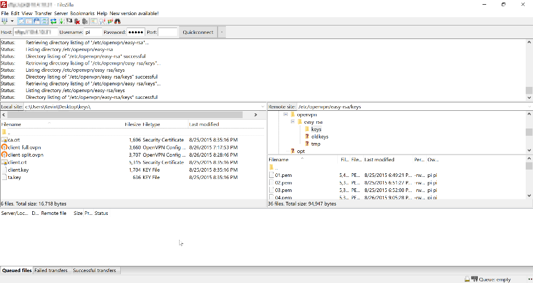
Task: Sort local files by Filesize column
Action: pyautogui.click(x=133, y=124)
